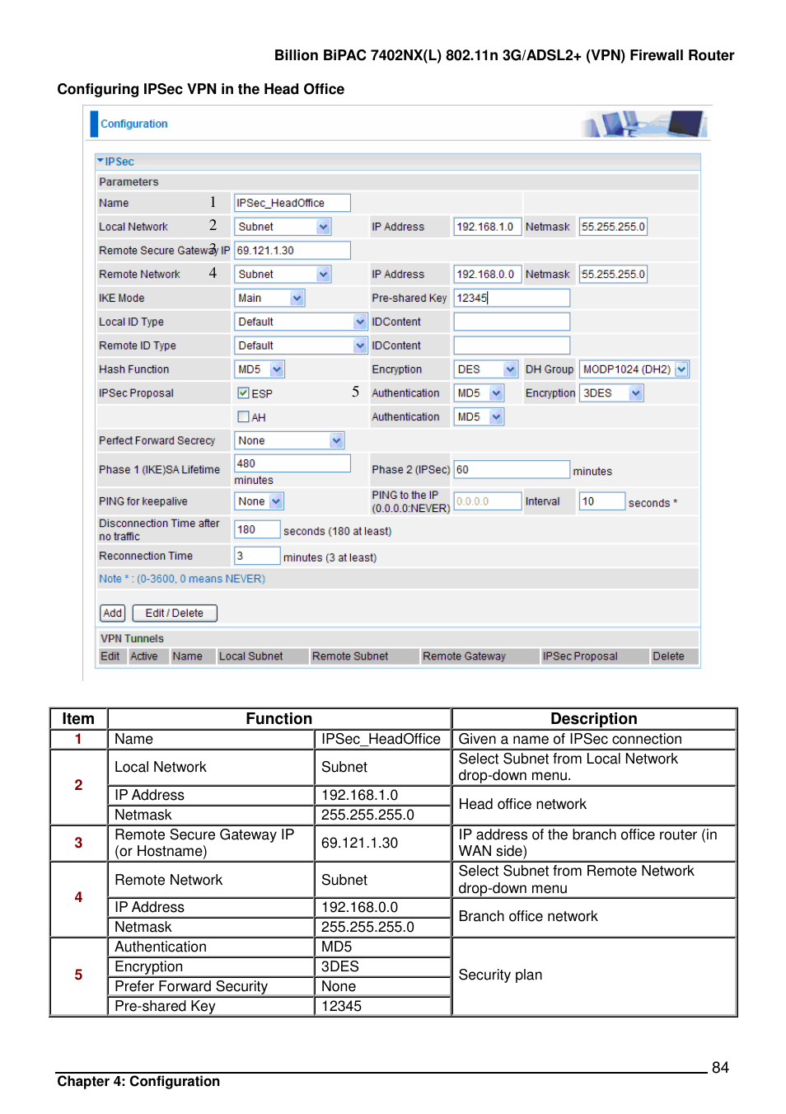Open the Local Network Subnet dropdown
This screenshot has width=786, height=1114.
(x=283, y=227)
